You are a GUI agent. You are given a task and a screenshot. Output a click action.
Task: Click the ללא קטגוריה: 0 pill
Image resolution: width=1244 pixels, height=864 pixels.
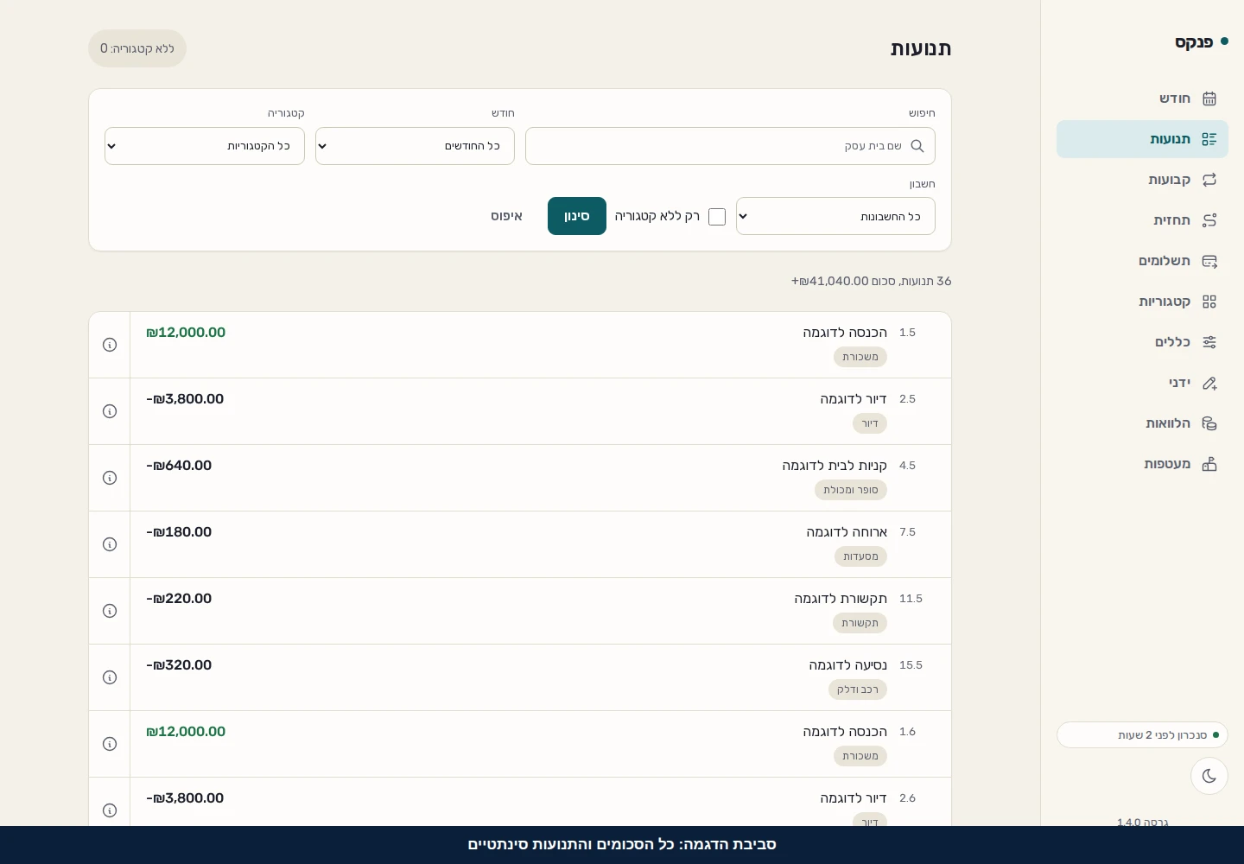point(137,48)
